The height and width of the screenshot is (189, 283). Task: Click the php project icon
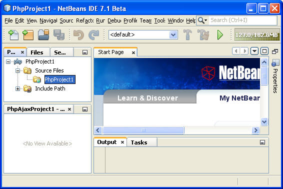point(18,61)
